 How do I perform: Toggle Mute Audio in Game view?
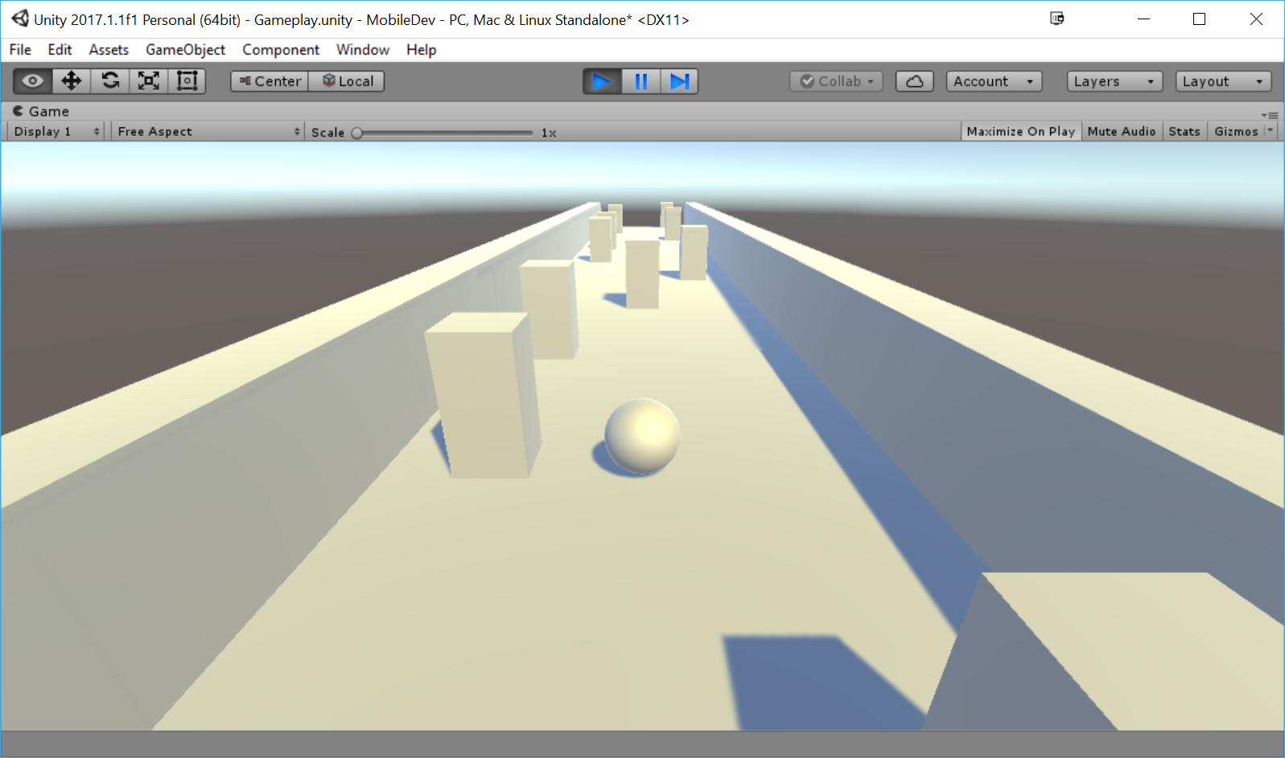1122,131
